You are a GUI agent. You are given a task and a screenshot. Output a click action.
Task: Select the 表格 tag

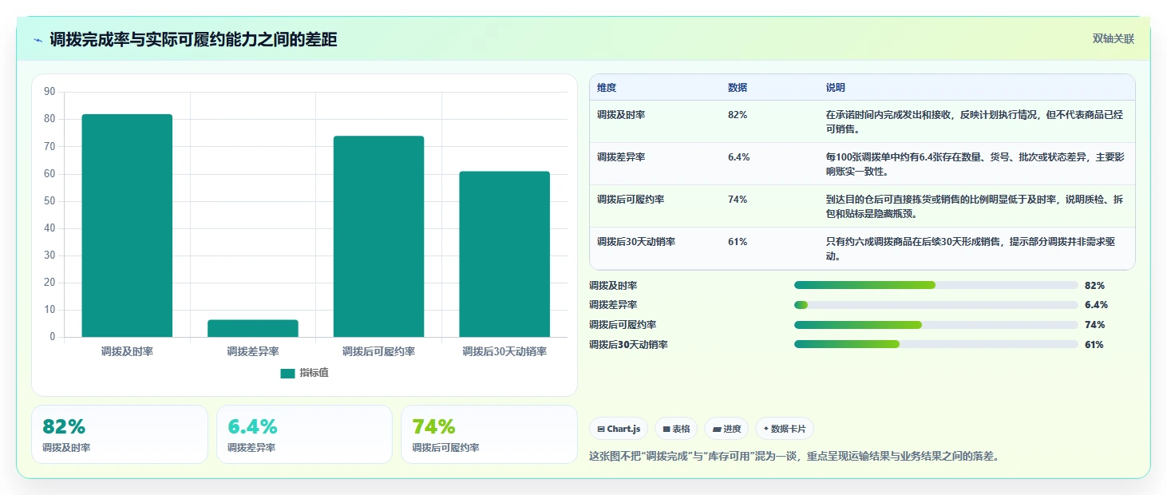pyautogui.click(x=676, y=429)
